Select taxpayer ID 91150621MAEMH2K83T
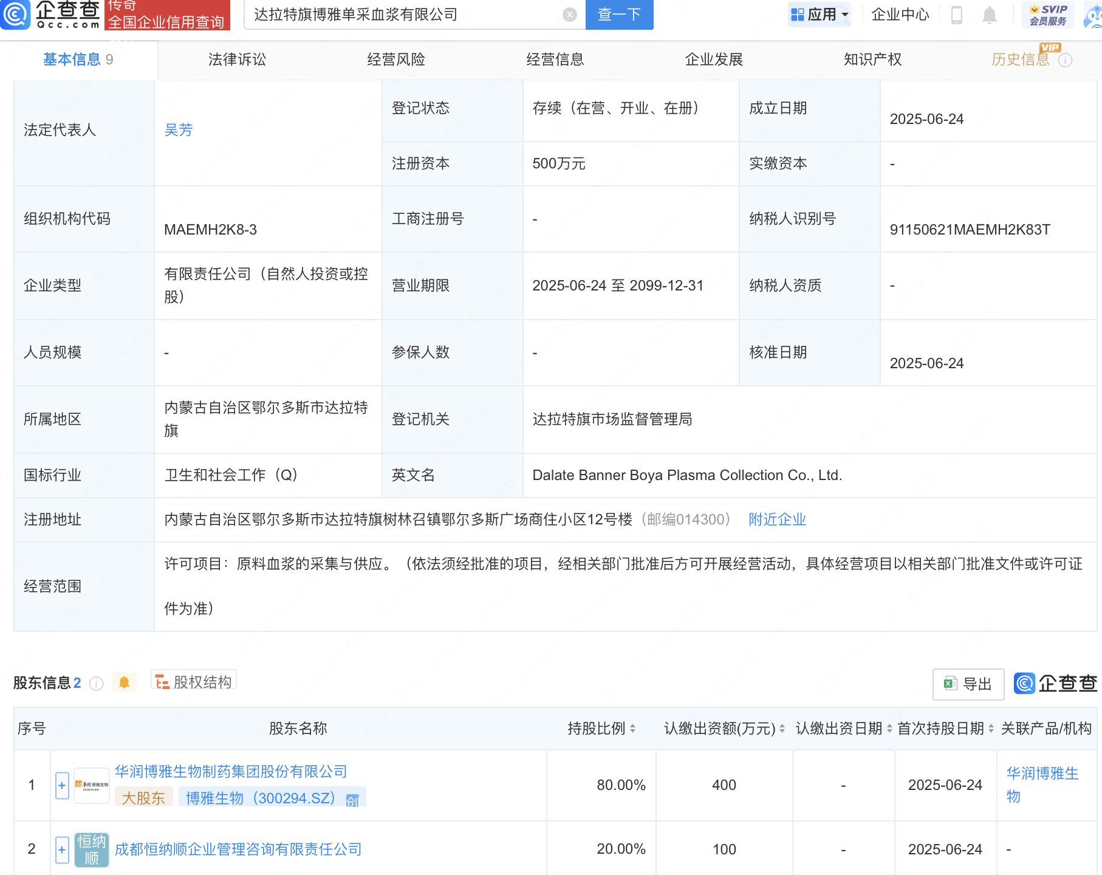 pos(970,230)
